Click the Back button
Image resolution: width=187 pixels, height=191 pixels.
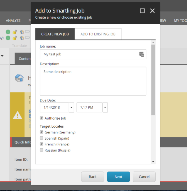(93, 177)
